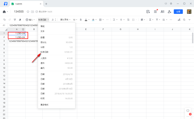This screenshot has height=119, width=194.
Task: Collapse the toolbar with chevron
Action: point(189,20)
